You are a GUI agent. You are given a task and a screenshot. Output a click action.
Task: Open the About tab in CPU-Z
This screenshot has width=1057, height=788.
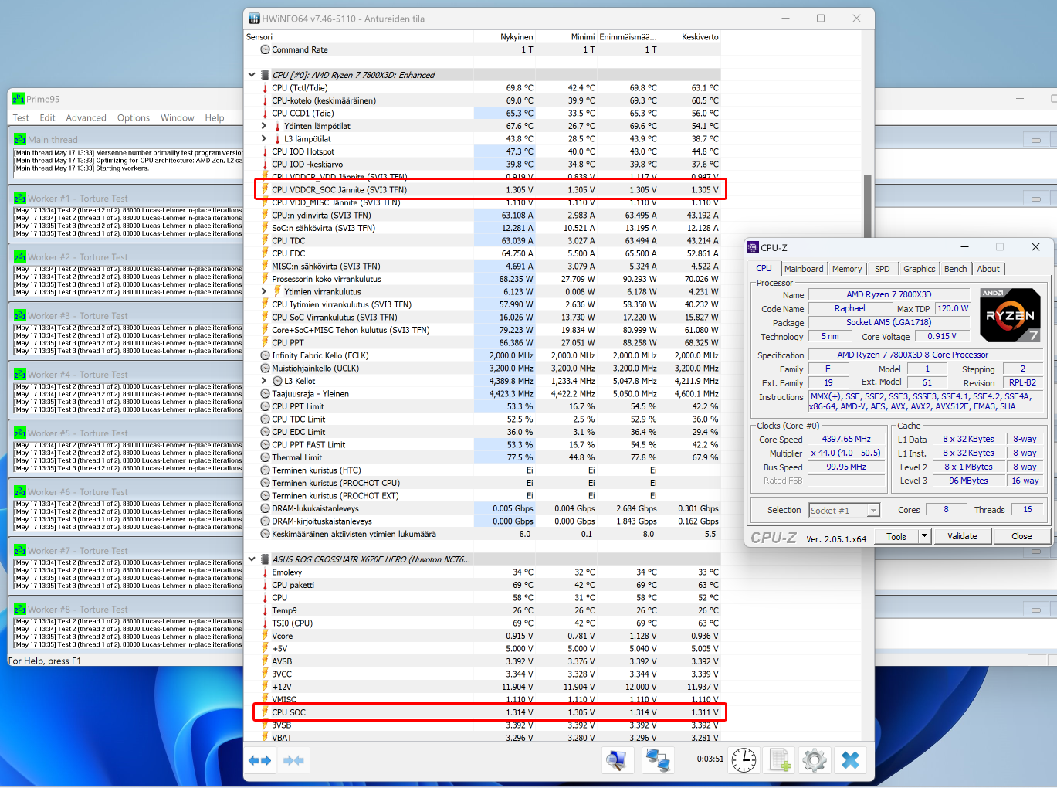tap(988, 269)
